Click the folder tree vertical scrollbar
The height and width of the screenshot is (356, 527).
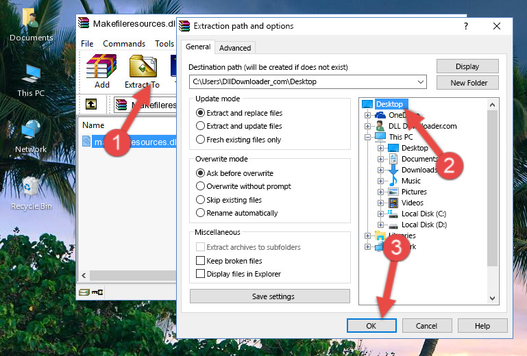coord(492,188)
